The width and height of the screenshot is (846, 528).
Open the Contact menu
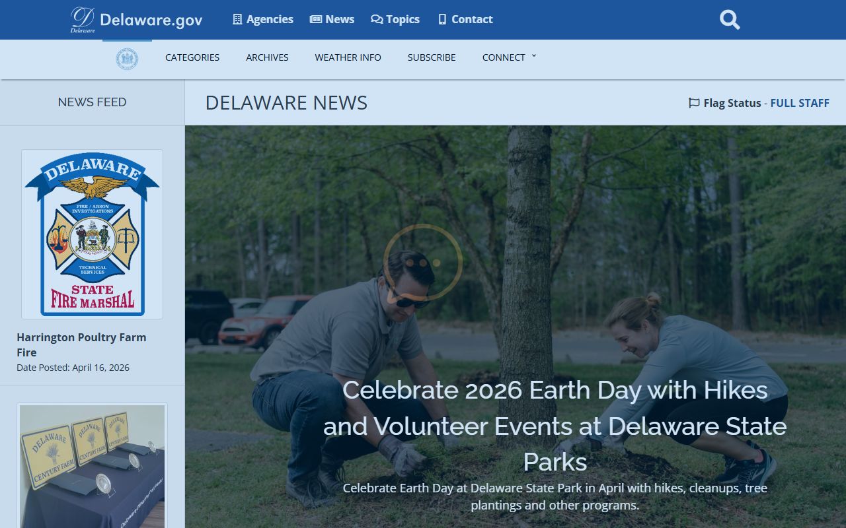[x=465, y=19]
